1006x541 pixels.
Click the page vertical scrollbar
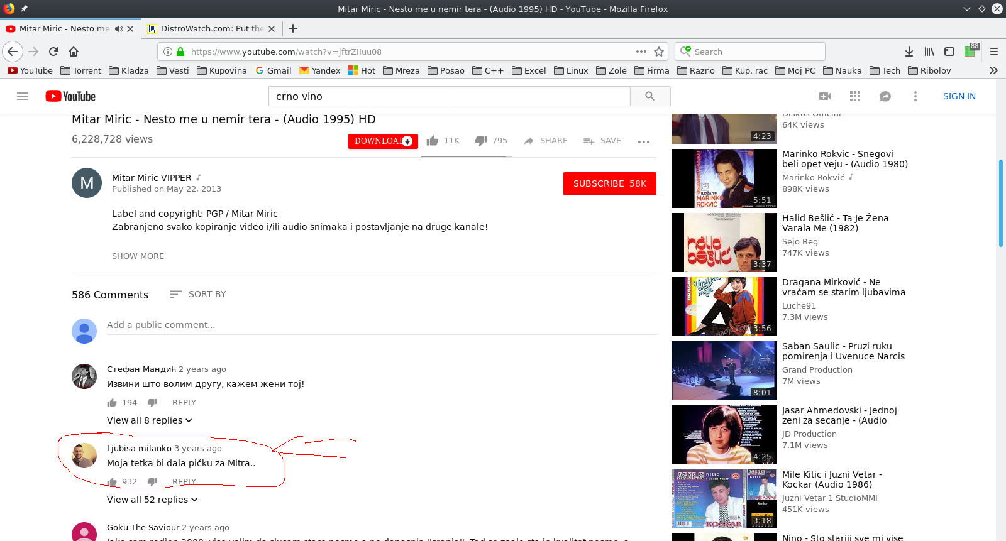(1001, 204)
